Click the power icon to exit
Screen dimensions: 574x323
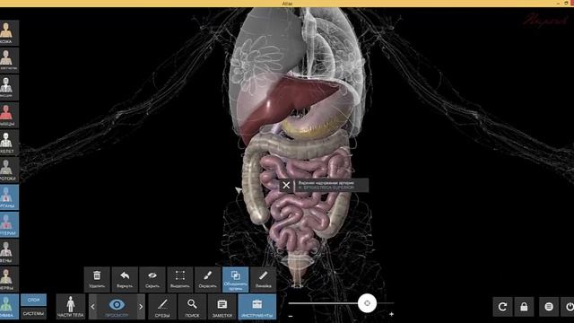569,307
